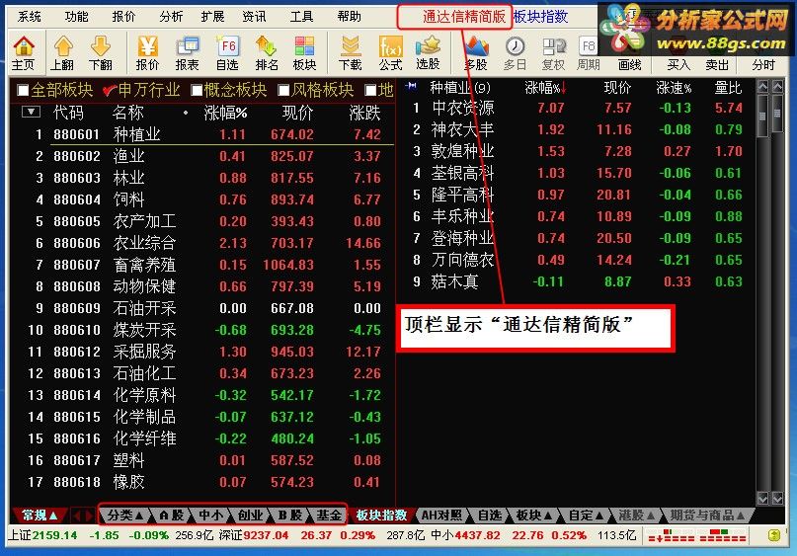Open the 报价 quotes icon
This screenshot has width=797, height=556.
click(x=148, y=52)
